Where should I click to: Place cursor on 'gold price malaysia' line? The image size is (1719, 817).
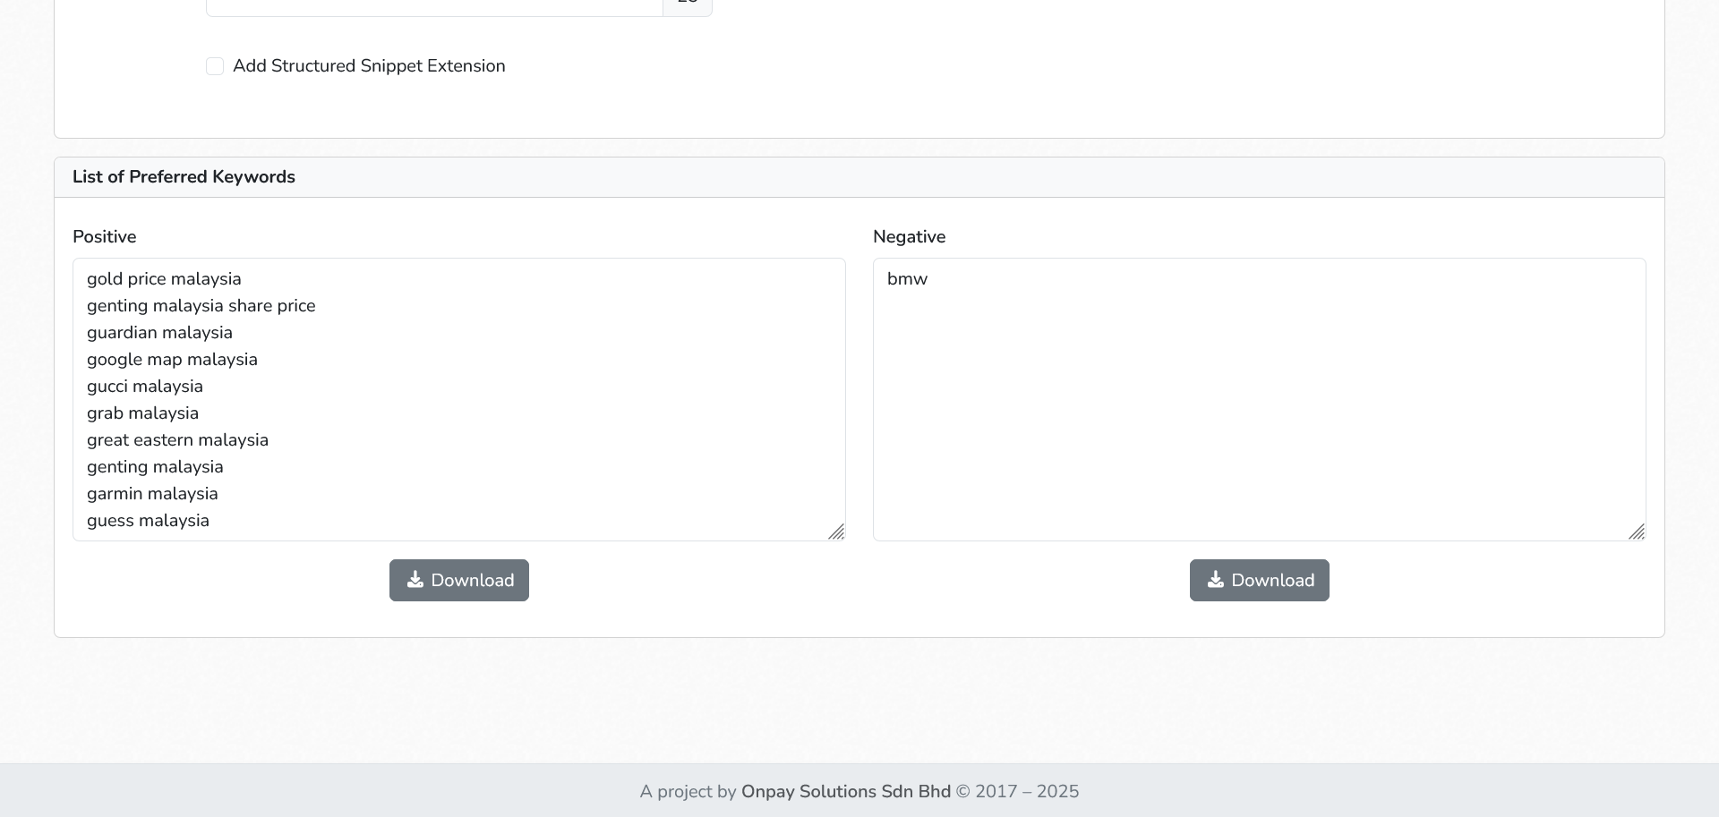(x=164, y=279)
